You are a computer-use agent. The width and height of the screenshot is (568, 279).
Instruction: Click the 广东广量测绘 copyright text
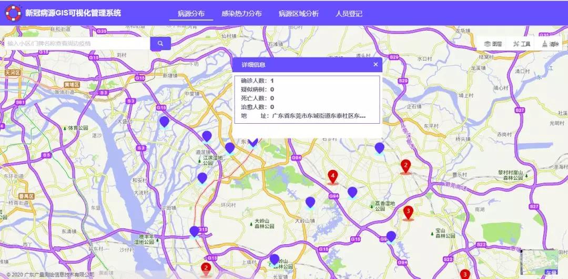tap(50, 274)
